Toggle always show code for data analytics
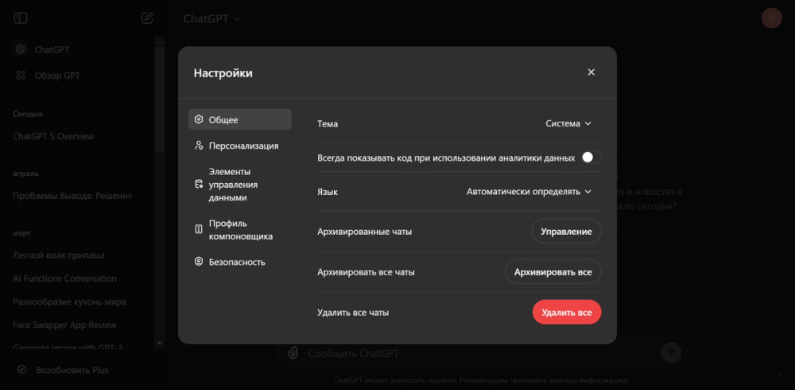The height and width of the screenshot is (390, 795). tap(591, 158)
